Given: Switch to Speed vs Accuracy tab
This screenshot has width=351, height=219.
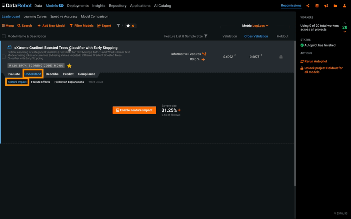Looking at the screenshot, I should point(64,16).
